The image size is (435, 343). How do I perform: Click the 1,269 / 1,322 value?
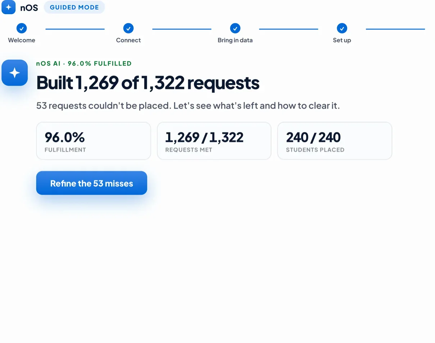(204, 137)
